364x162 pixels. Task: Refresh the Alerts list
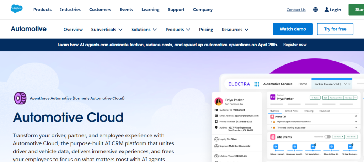click(x=355, y=116)
